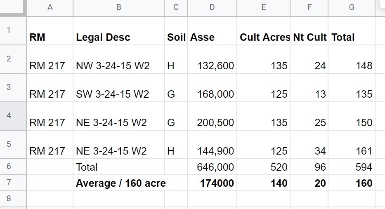Click the select-all corner box

13,7
